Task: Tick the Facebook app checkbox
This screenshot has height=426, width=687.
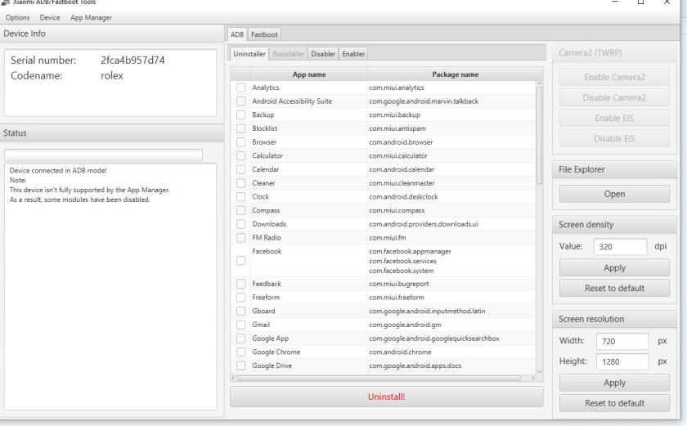Action: pyautogui.click(x=240, y=260)
